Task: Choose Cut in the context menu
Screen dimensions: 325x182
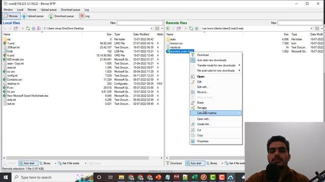Action: tap(216, 130)
